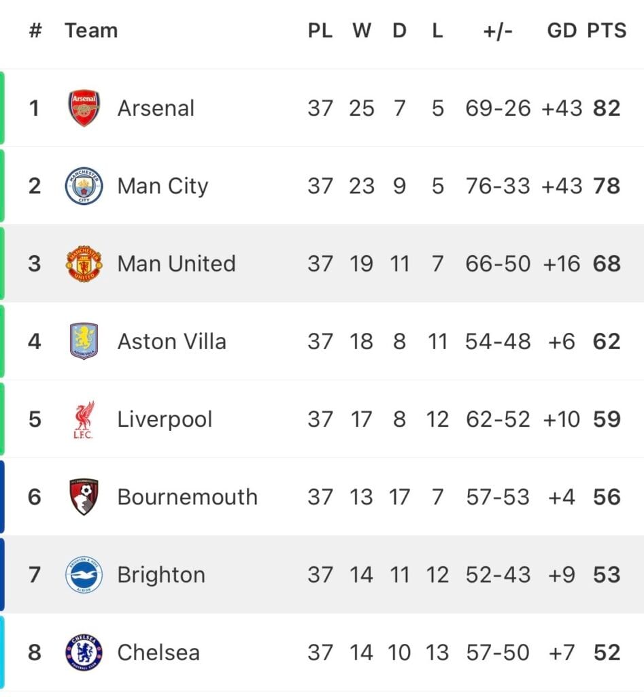This screenshot has width=644, height=697.
Task: Select Man United's 68 points value
Action: click(x=606, y=263)
